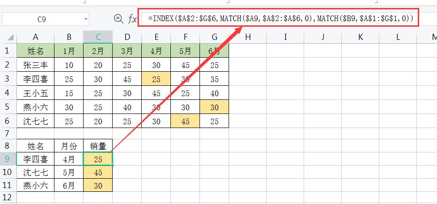Image resolution: width=437 pixels, height=204 pixels.
Task: Select 李四喜 in row 9
Action: click(x=35, y=159)
